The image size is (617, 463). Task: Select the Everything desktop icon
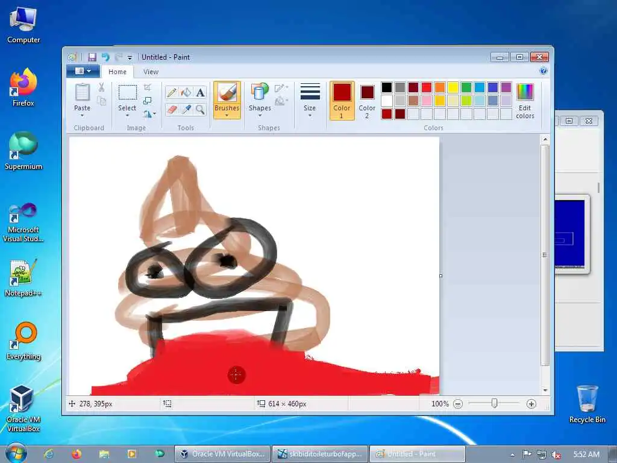click(x=23, y=341)
